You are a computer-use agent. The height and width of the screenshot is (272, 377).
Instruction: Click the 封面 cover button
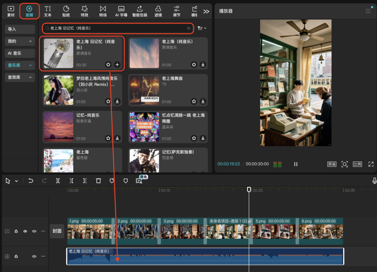point(57,231)
